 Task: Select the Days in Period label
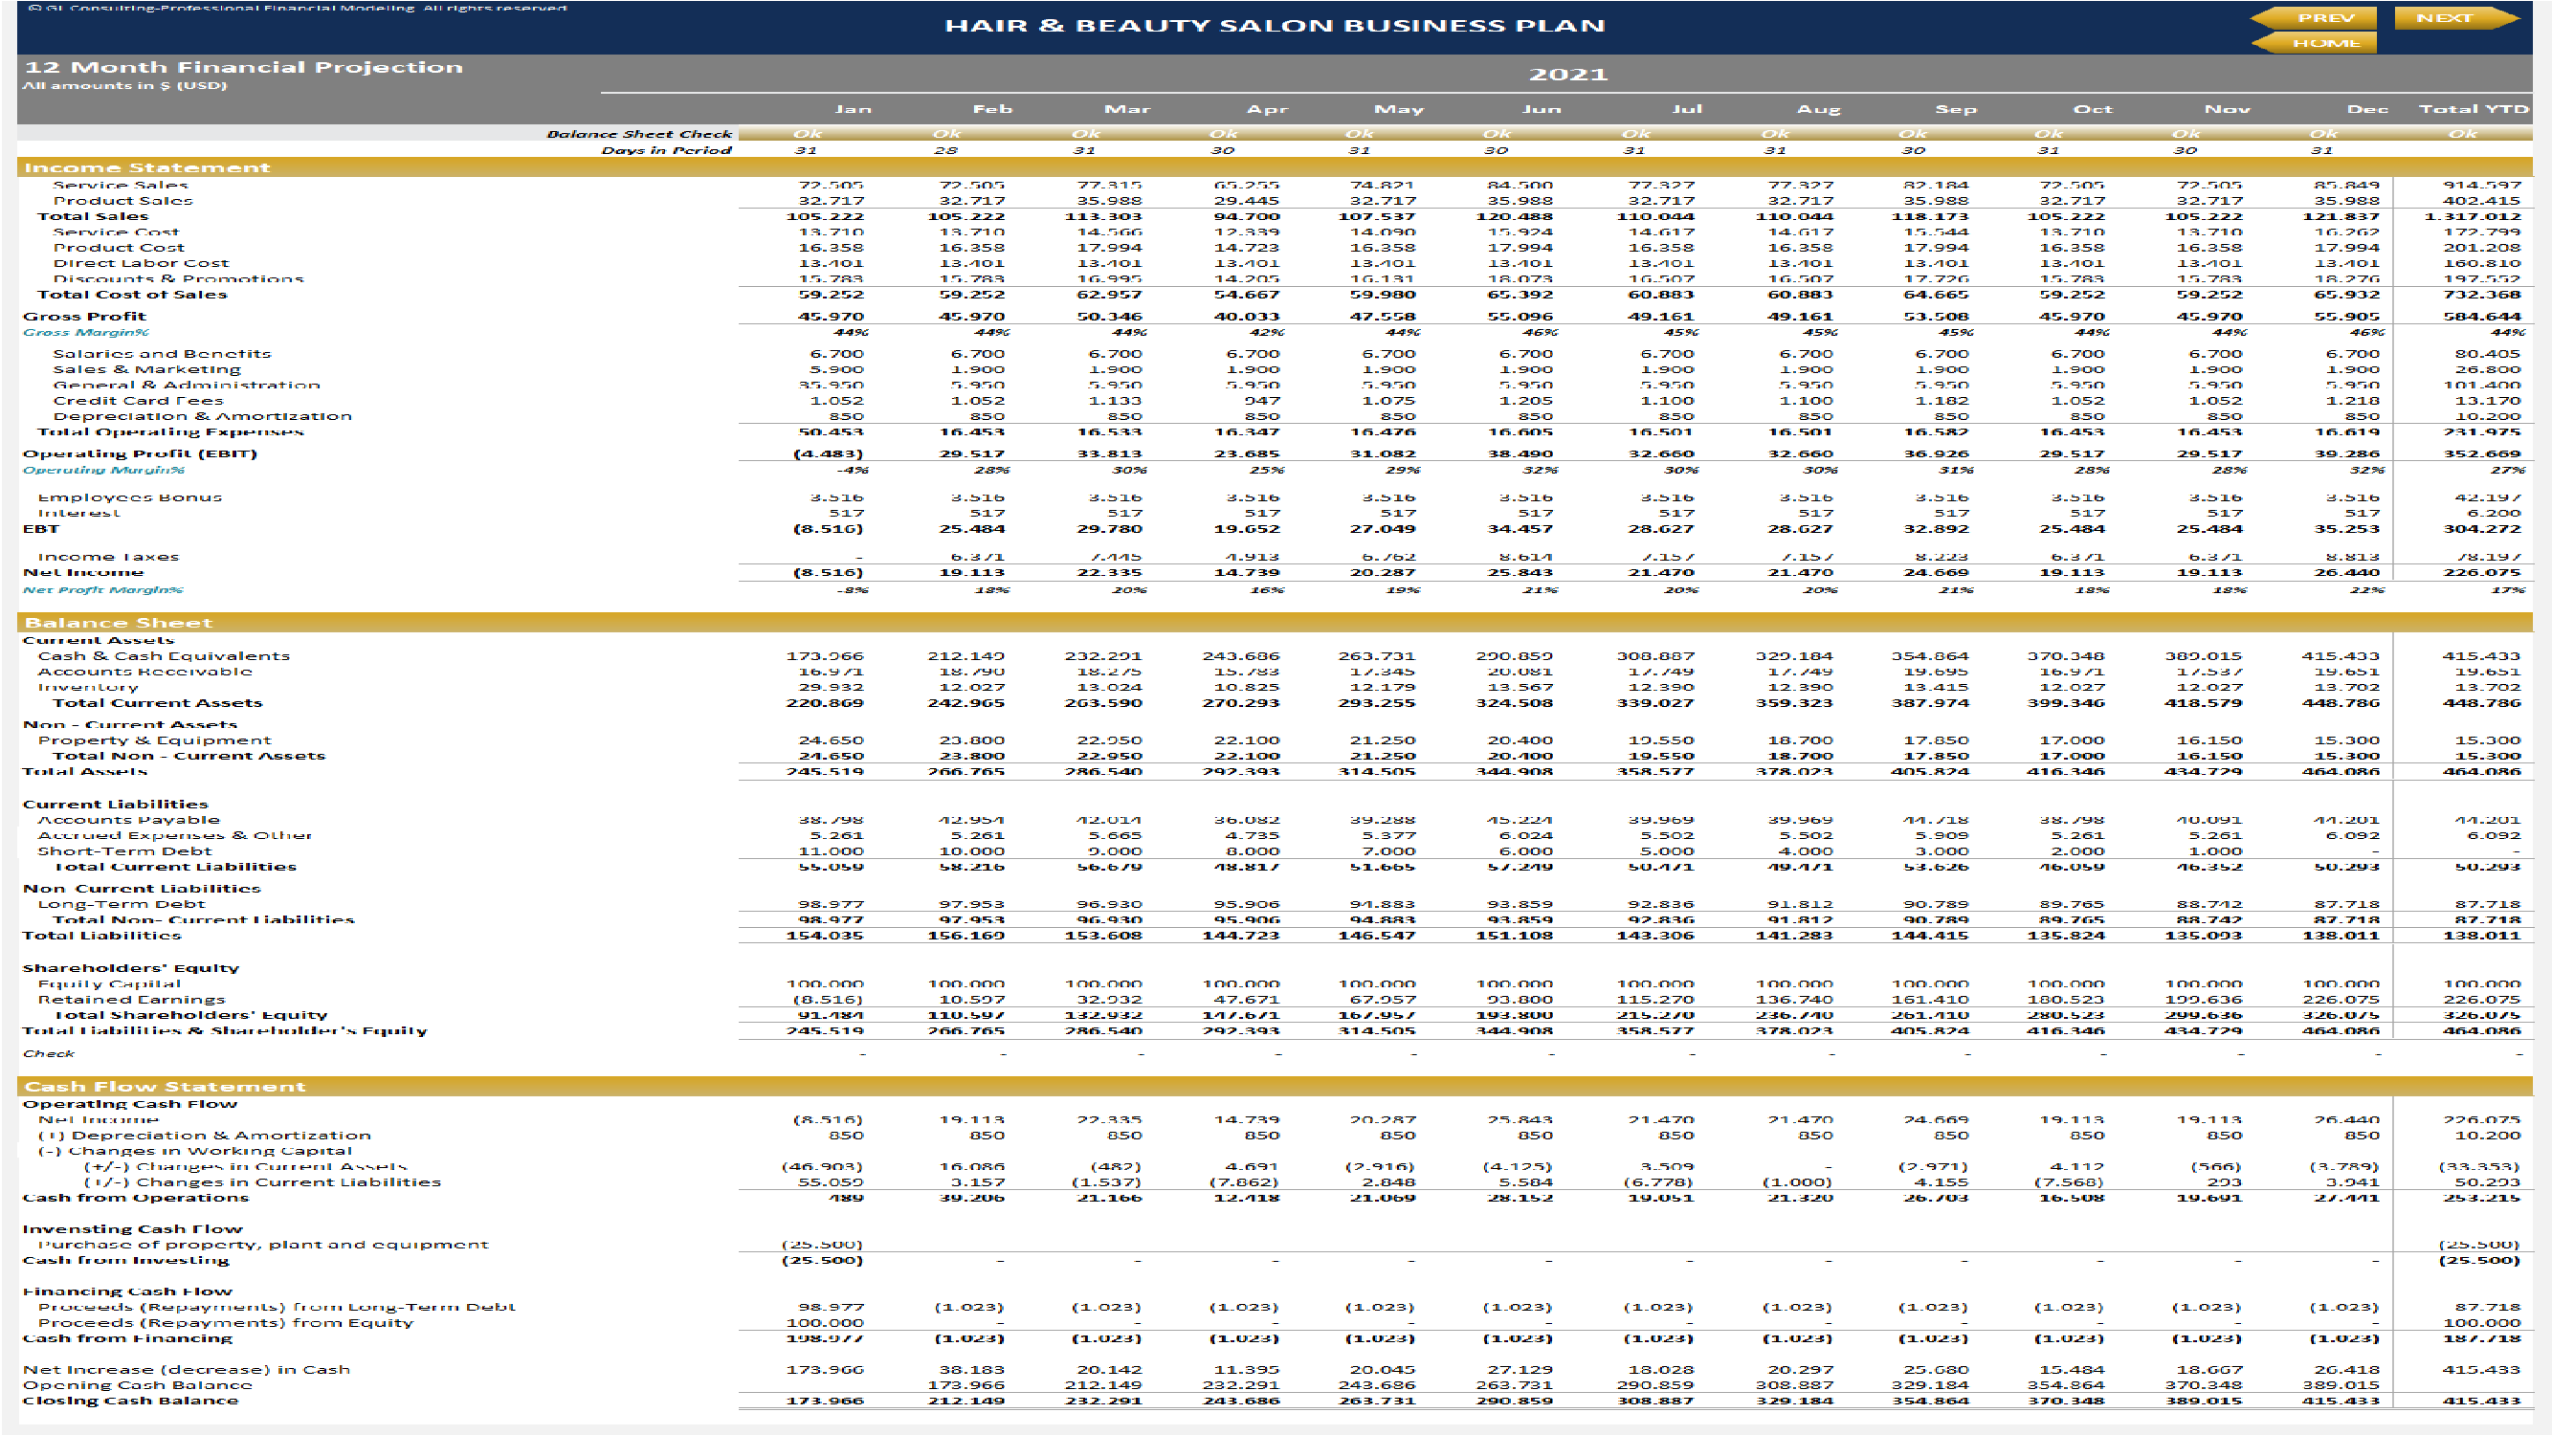click(x=667, y=150)
